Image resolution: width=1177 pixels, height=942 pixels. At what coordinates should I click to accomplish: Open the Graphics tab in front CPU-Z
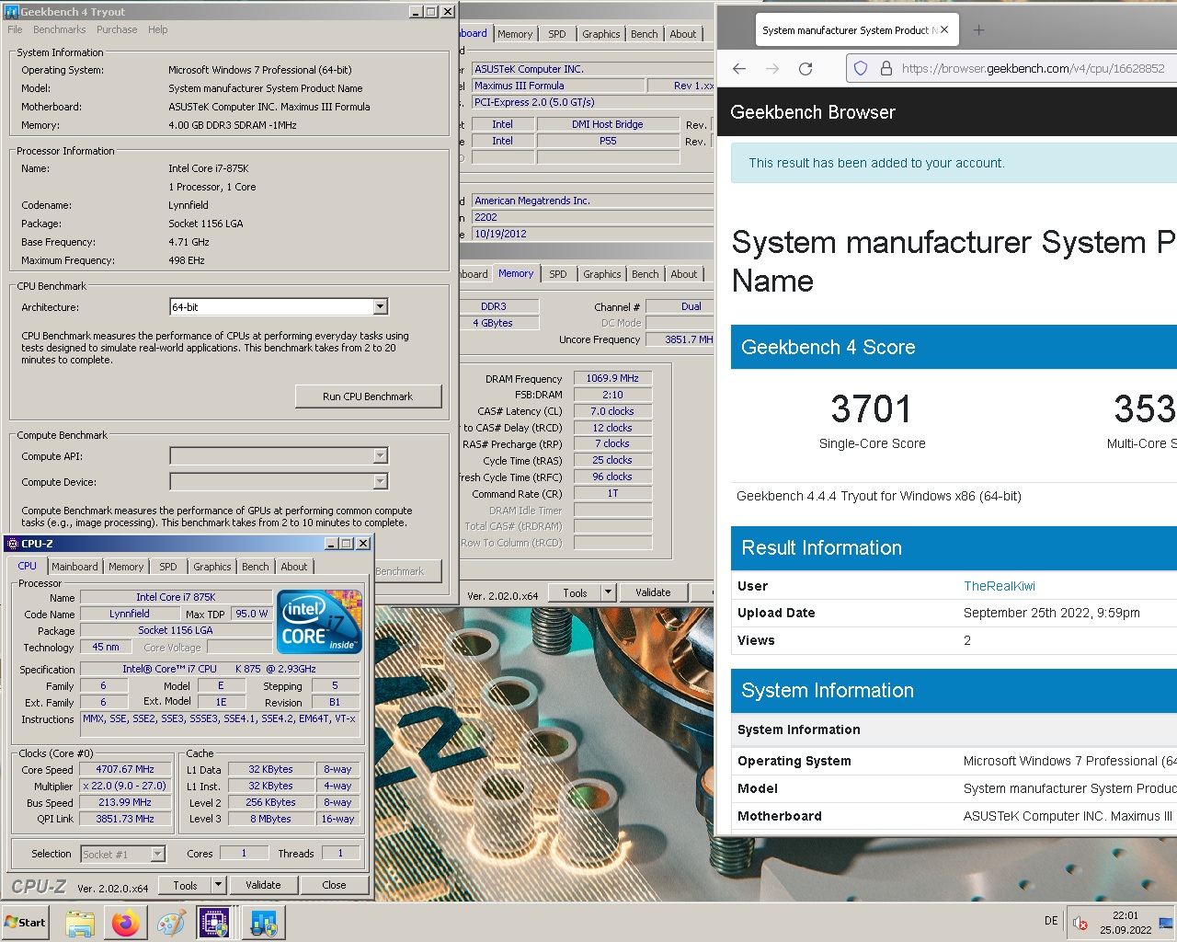[x=212, y=567]
